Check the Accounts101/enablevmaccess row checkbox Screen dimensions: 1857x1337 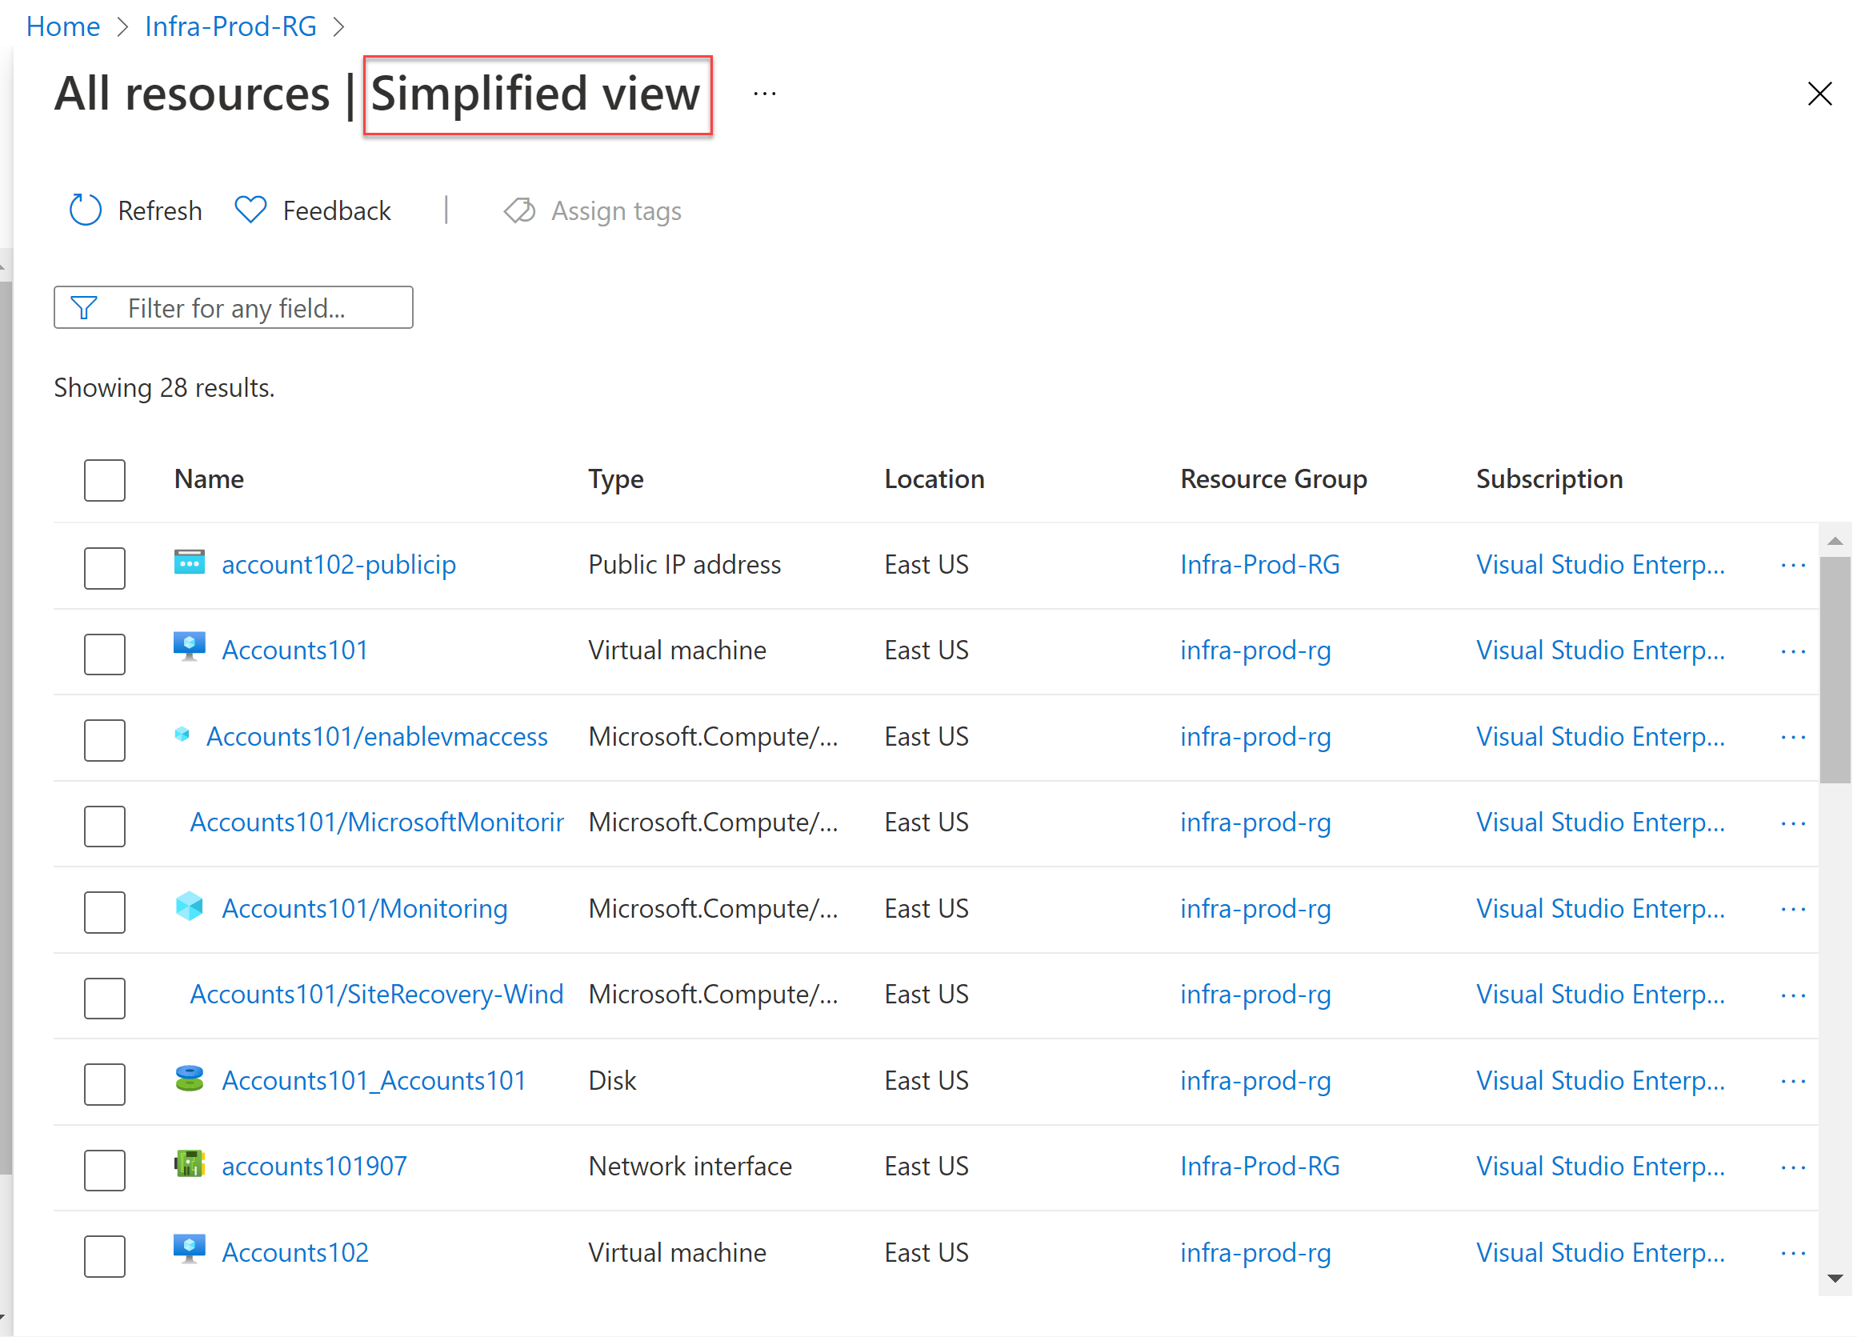105,739
